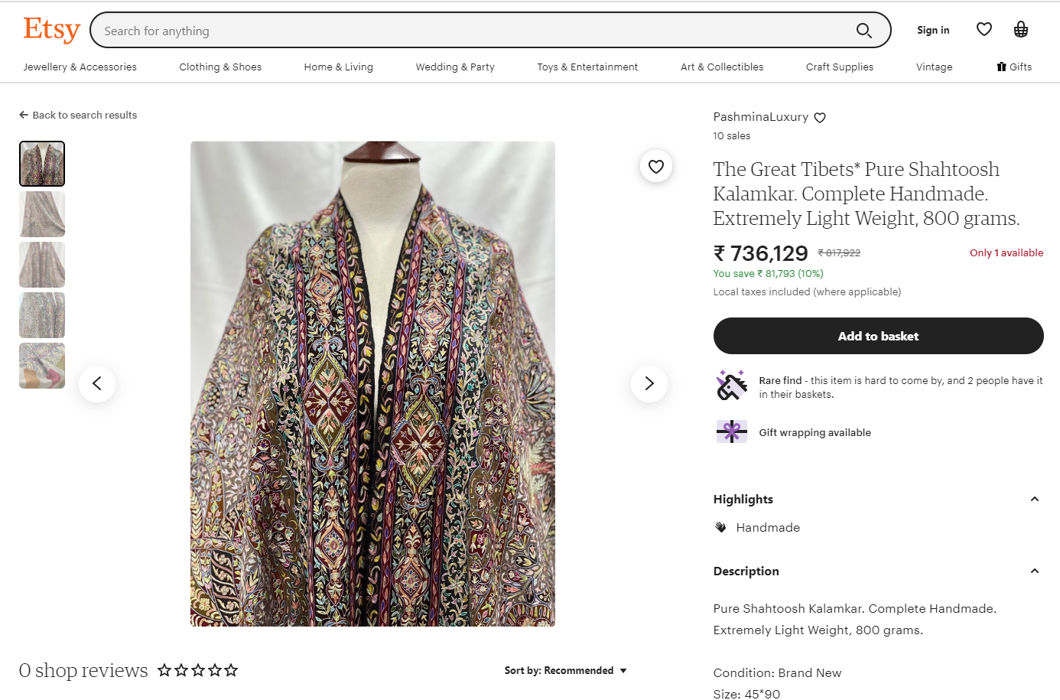Screen dimensions: 1060x700
Task: Open the Sort by Recommended dropdown
Action: 565,671
